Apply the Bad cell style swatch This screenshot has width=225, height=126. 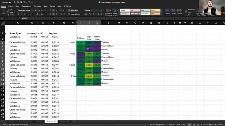[x=135, y=10]
